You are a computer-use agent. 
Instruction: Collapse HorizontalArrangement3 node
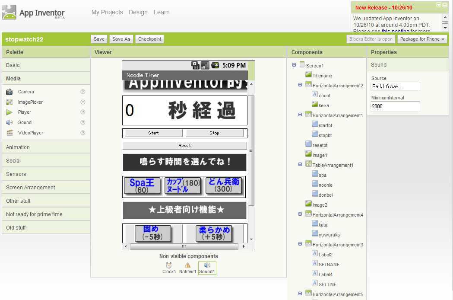point(300,244)
